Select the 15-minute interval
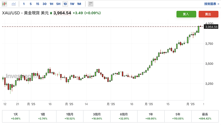Screen dimensions: 221x125 pyautogui.click(x=37, y=4)
